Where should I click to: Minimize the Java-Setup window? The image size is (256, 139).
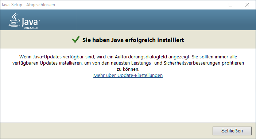[214, 5]
